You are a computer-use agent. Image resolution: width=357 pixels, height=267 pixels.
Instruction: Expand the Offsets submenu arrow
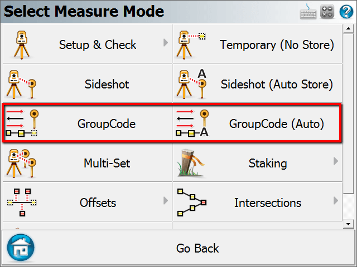(x=166, y=200)
